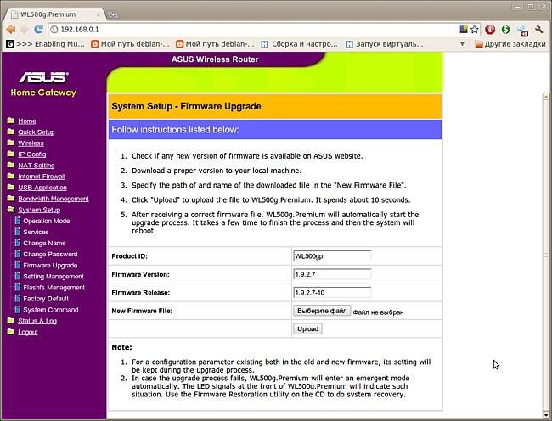Click the browser reload button
The width and height of the screenshot is (552, 421).
(40, 29)
